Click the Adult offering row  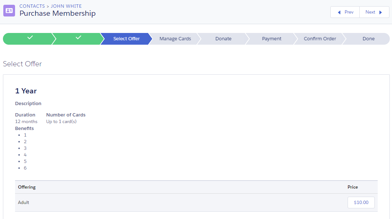tap(23, 202)
